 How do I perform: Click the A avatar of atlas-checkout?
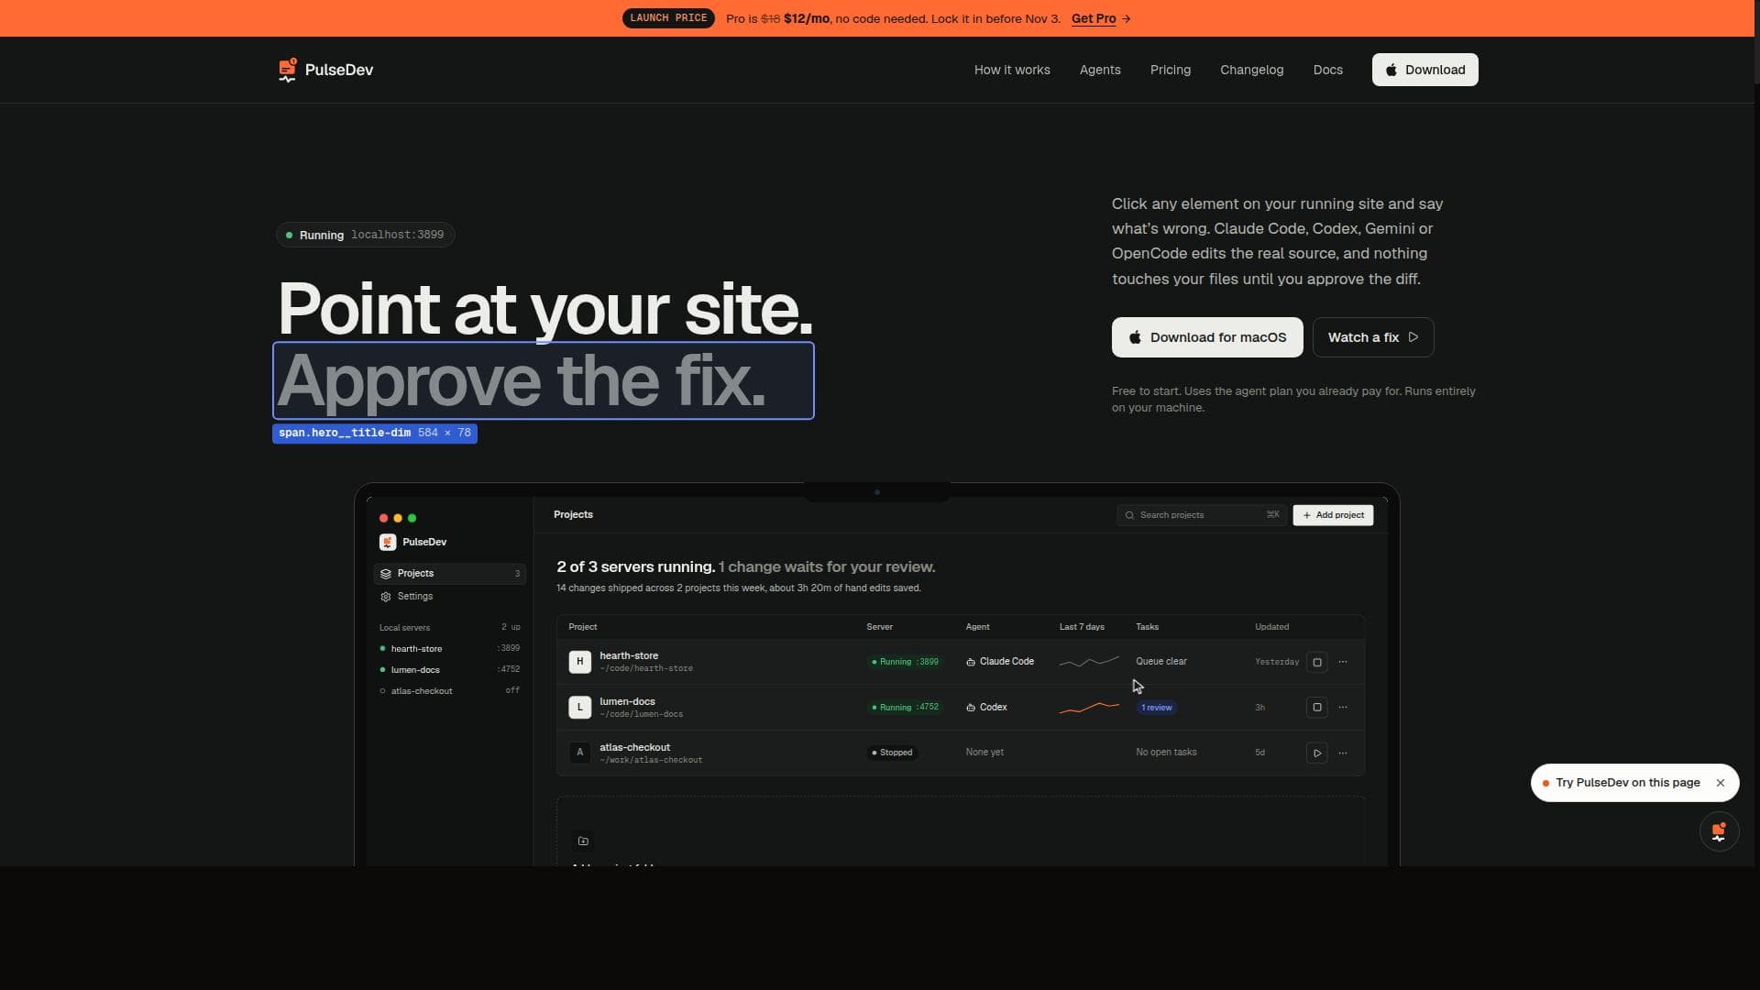coord(579,753)
